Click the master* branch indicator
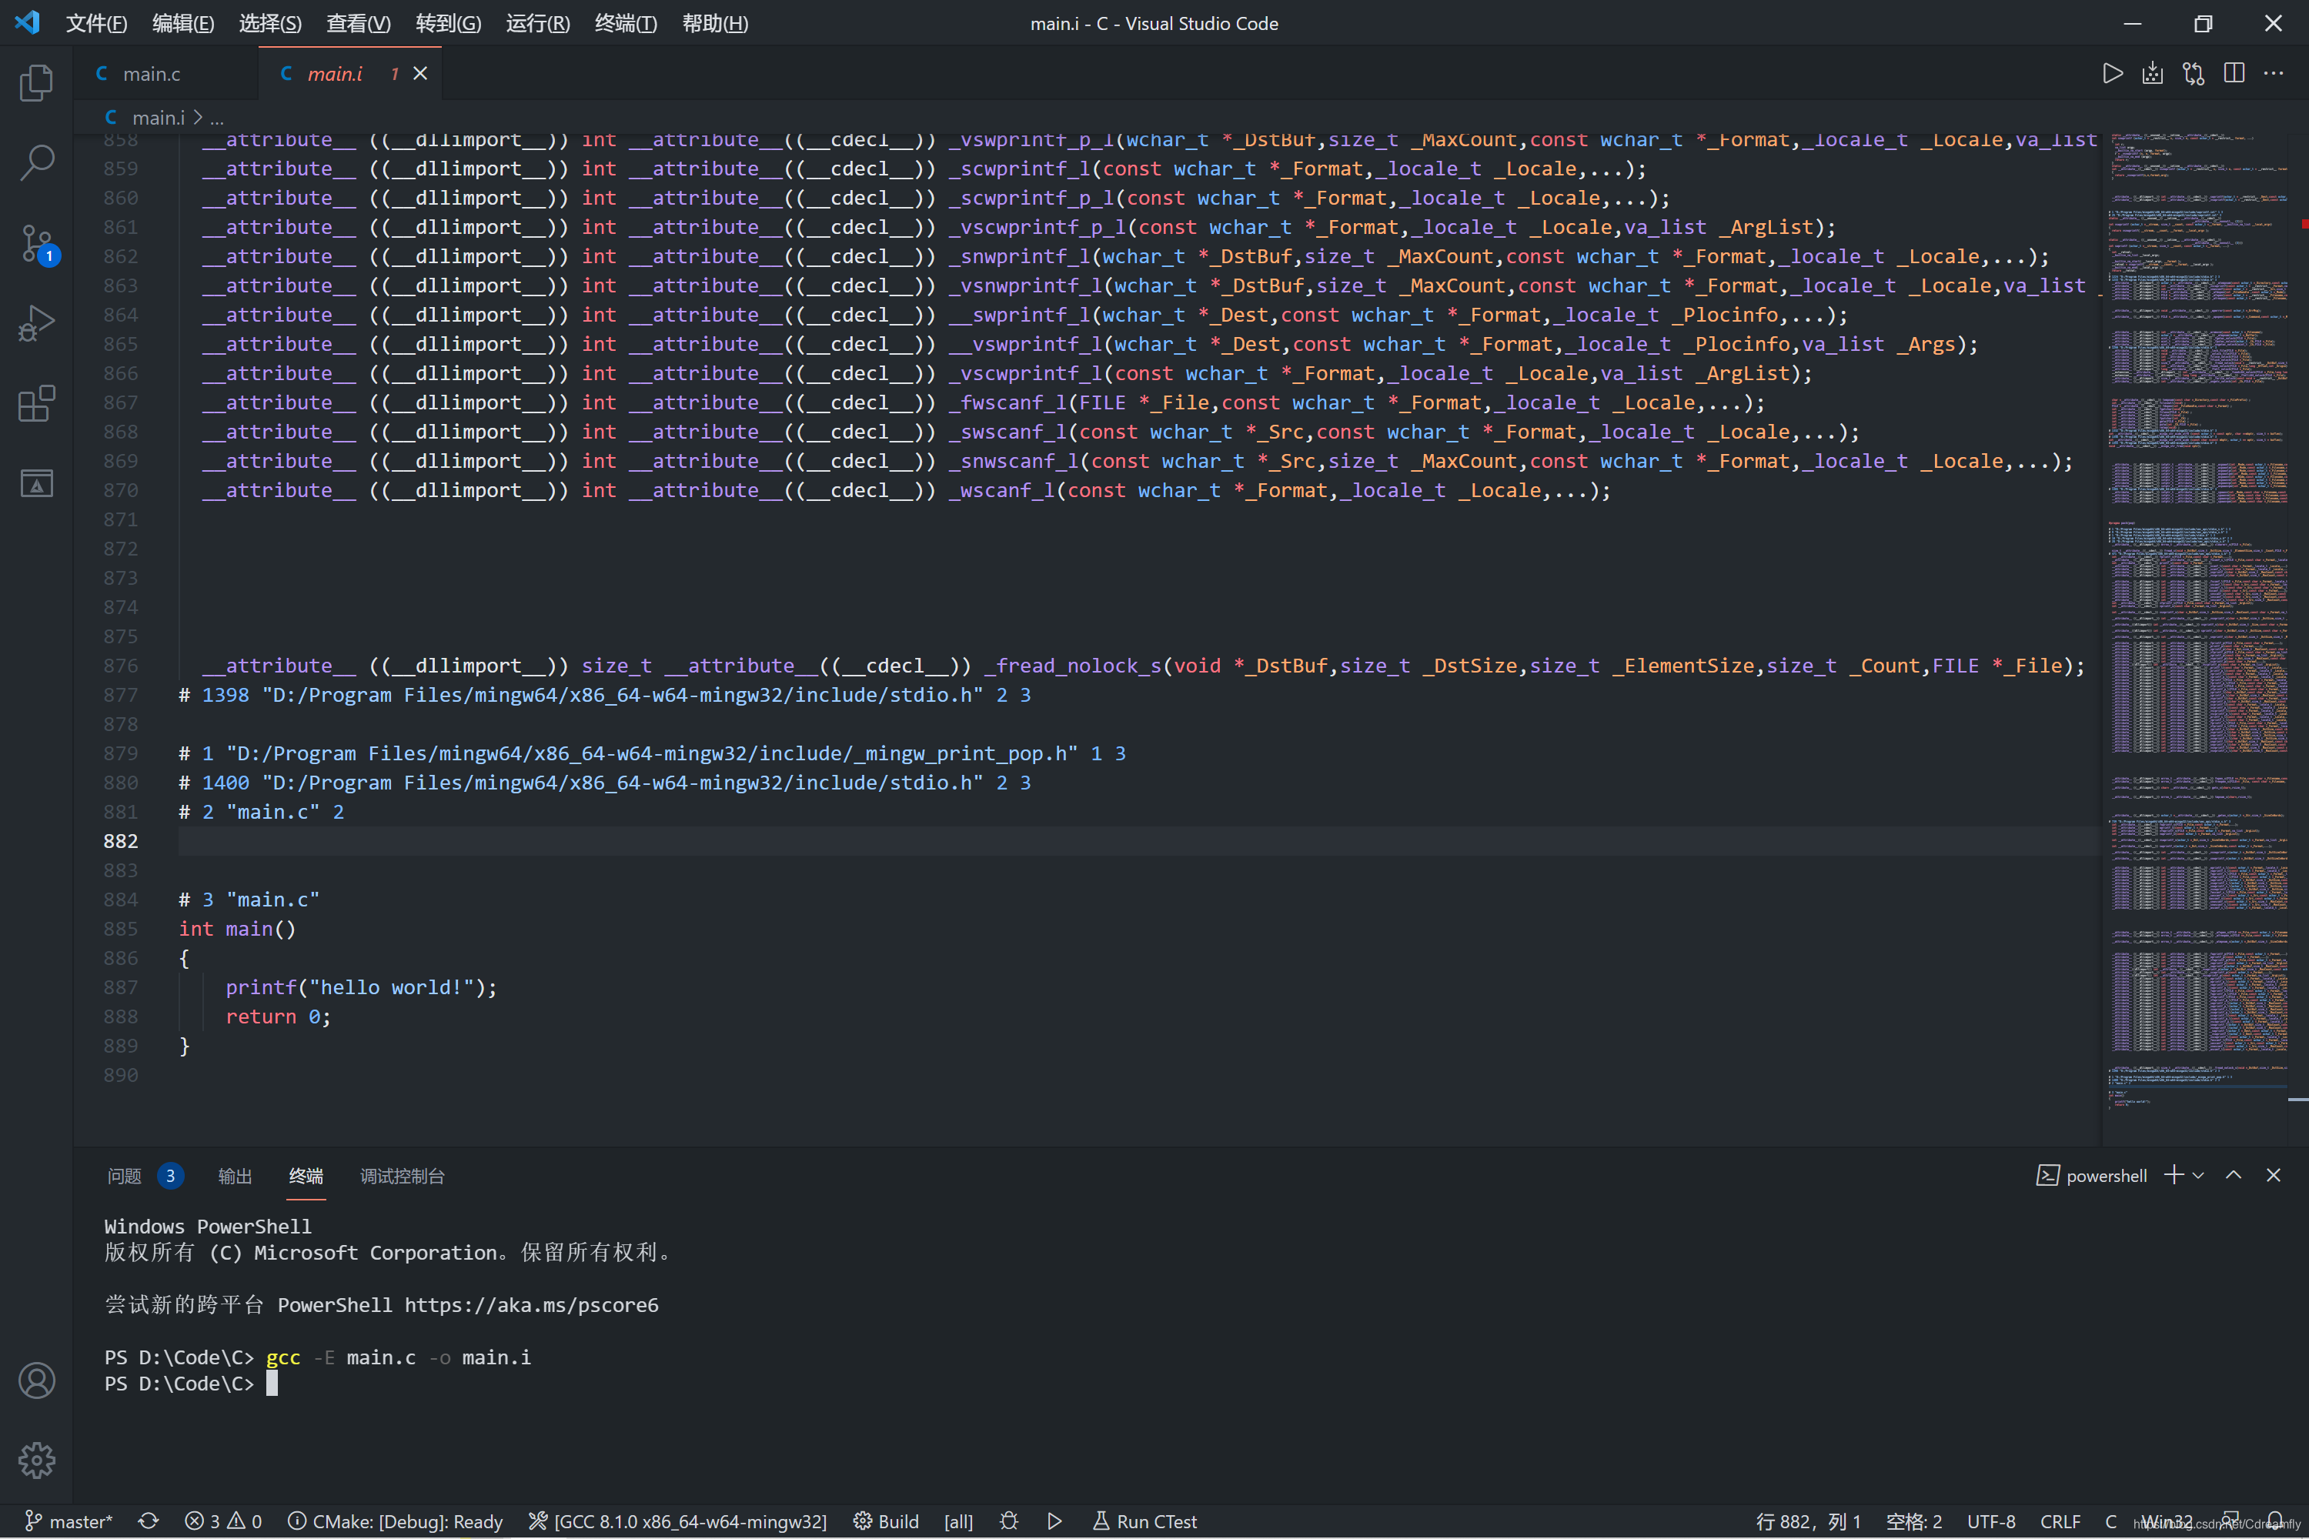Viewport: 2309px width, 1539px height. click(69, 1521)
